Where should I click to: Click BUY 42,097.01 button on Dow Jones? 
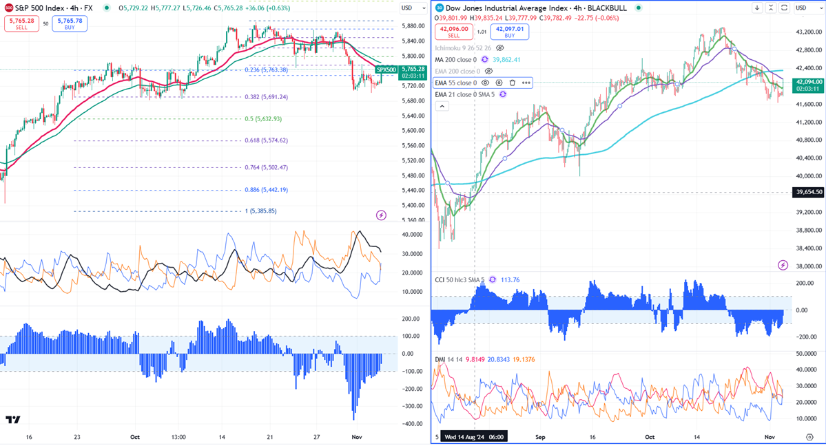click(x=509, y=32)
